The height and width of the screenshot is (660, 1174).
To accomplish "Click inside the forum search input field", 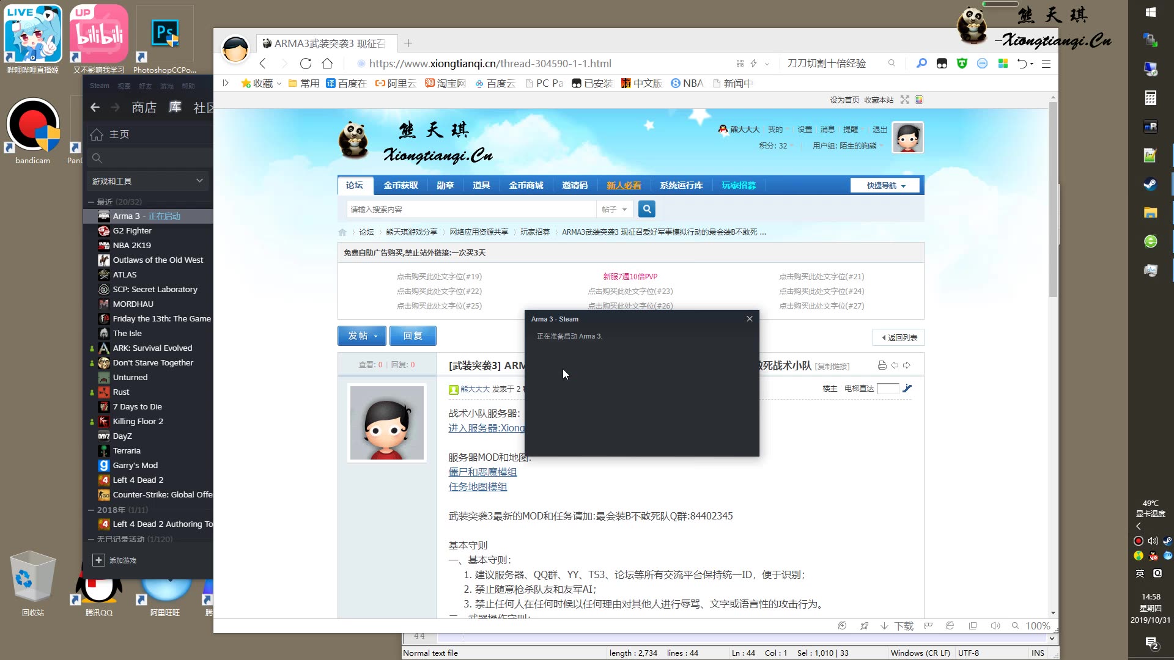I will [471, 209].
